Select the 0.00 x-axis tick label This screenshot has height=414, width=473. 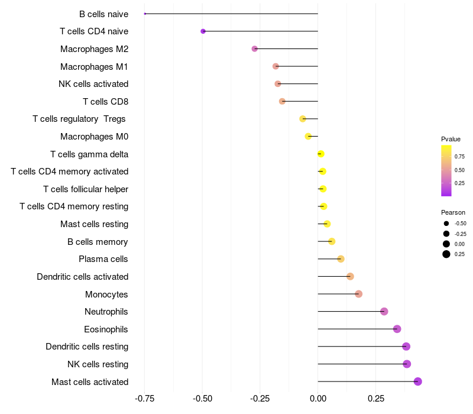click(x=318, y=399)
